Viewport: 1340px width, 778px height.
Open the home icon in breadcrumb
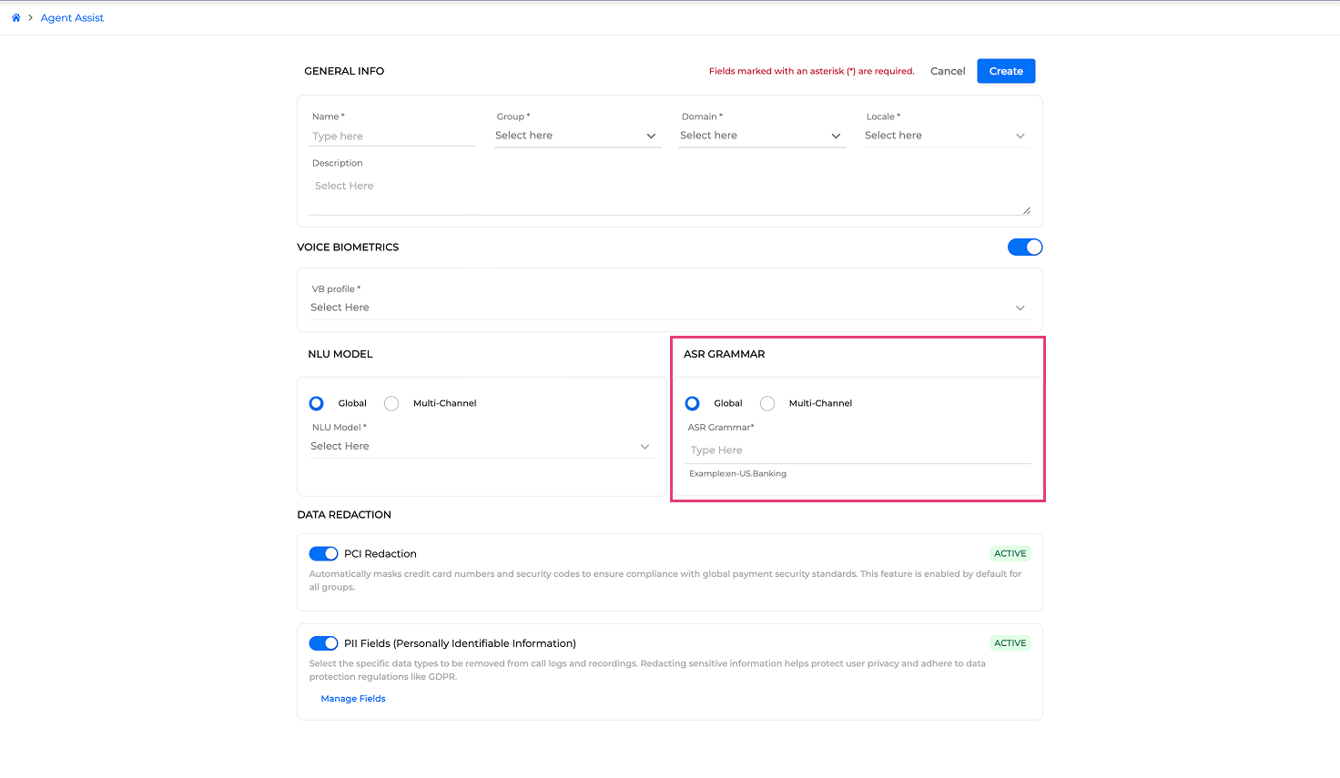(15, 17)
